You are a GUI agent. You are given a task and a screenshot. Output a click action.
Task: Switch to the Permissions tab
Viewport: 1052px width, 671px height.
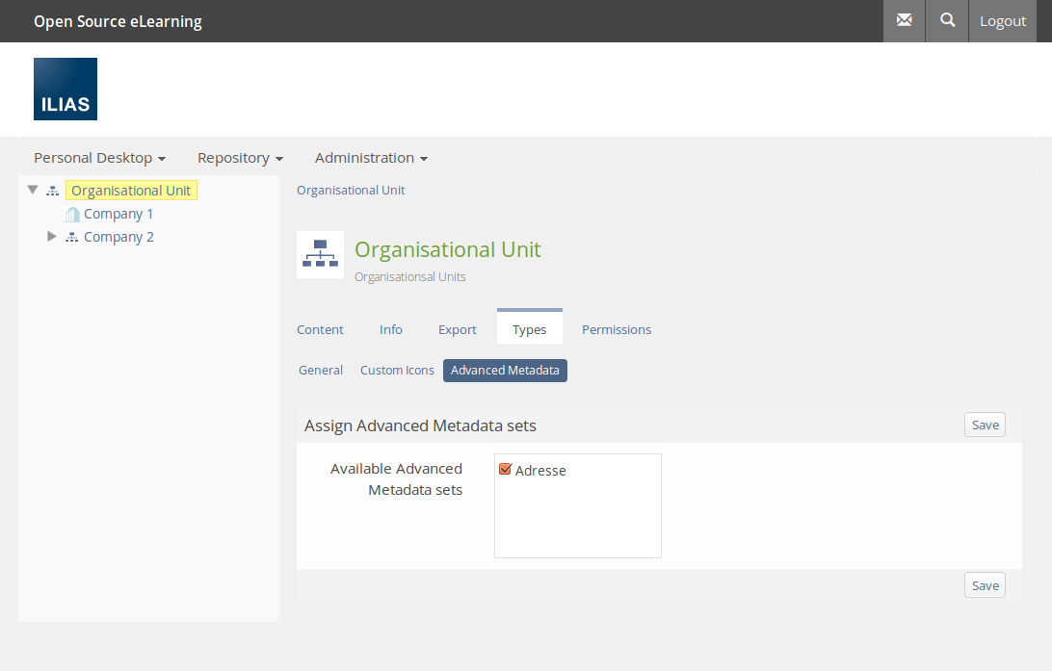(617, 329)
